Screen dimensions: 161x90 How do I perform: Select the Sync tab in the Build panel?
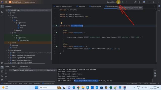click(14, 66)
